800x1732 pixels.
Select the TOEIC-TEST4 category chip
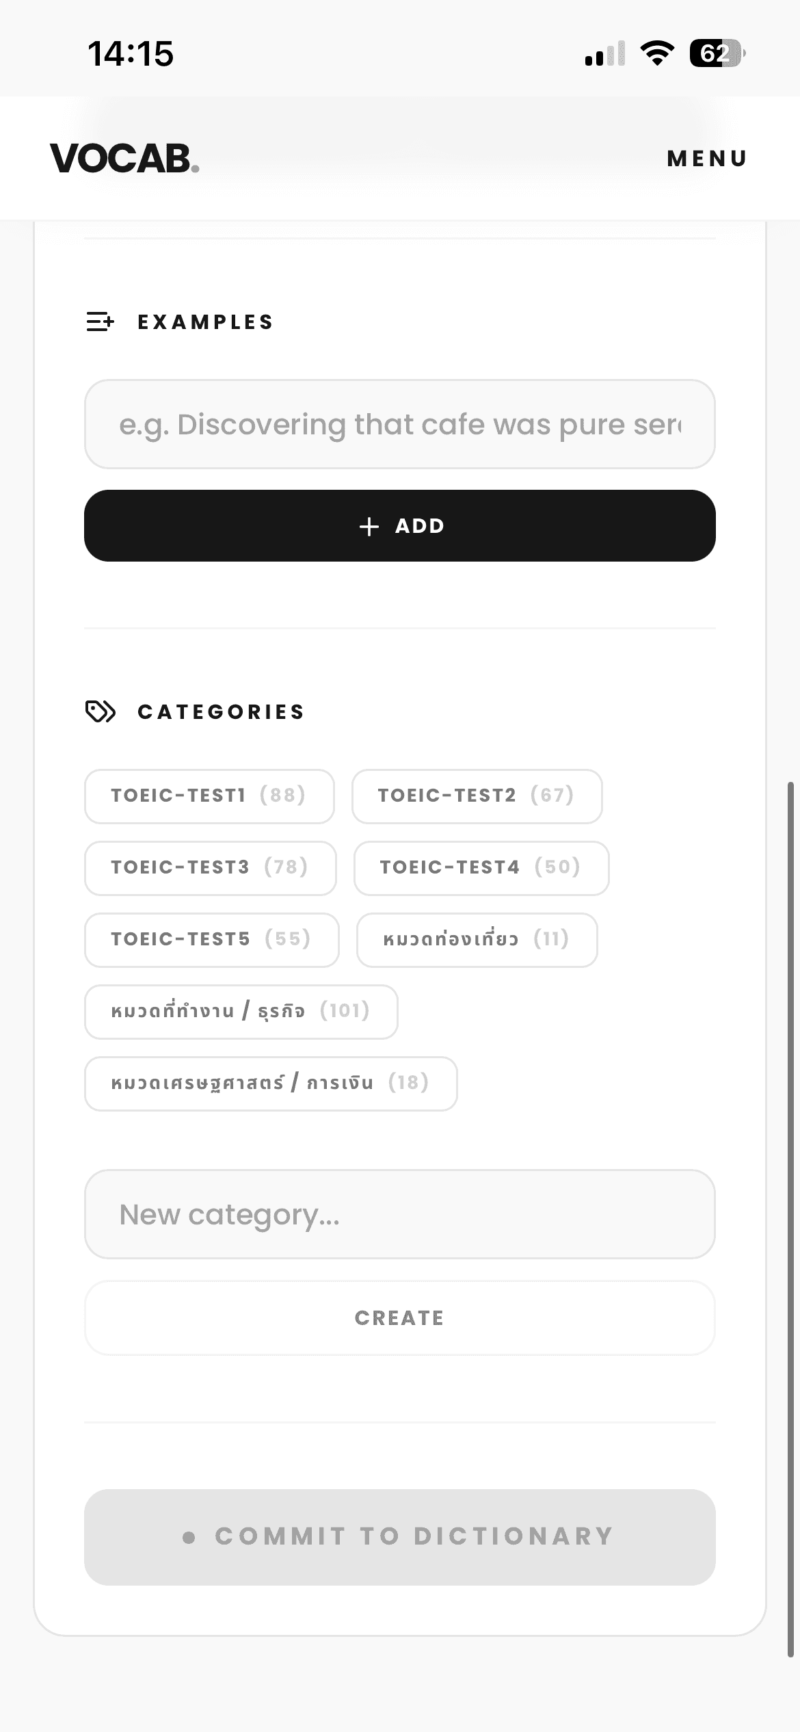[481, 868]
